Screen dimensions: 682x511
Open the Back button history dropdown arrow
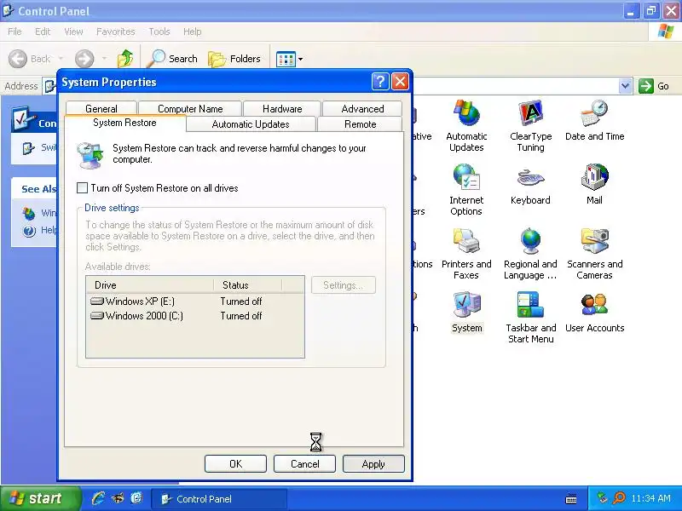[61, 59]
